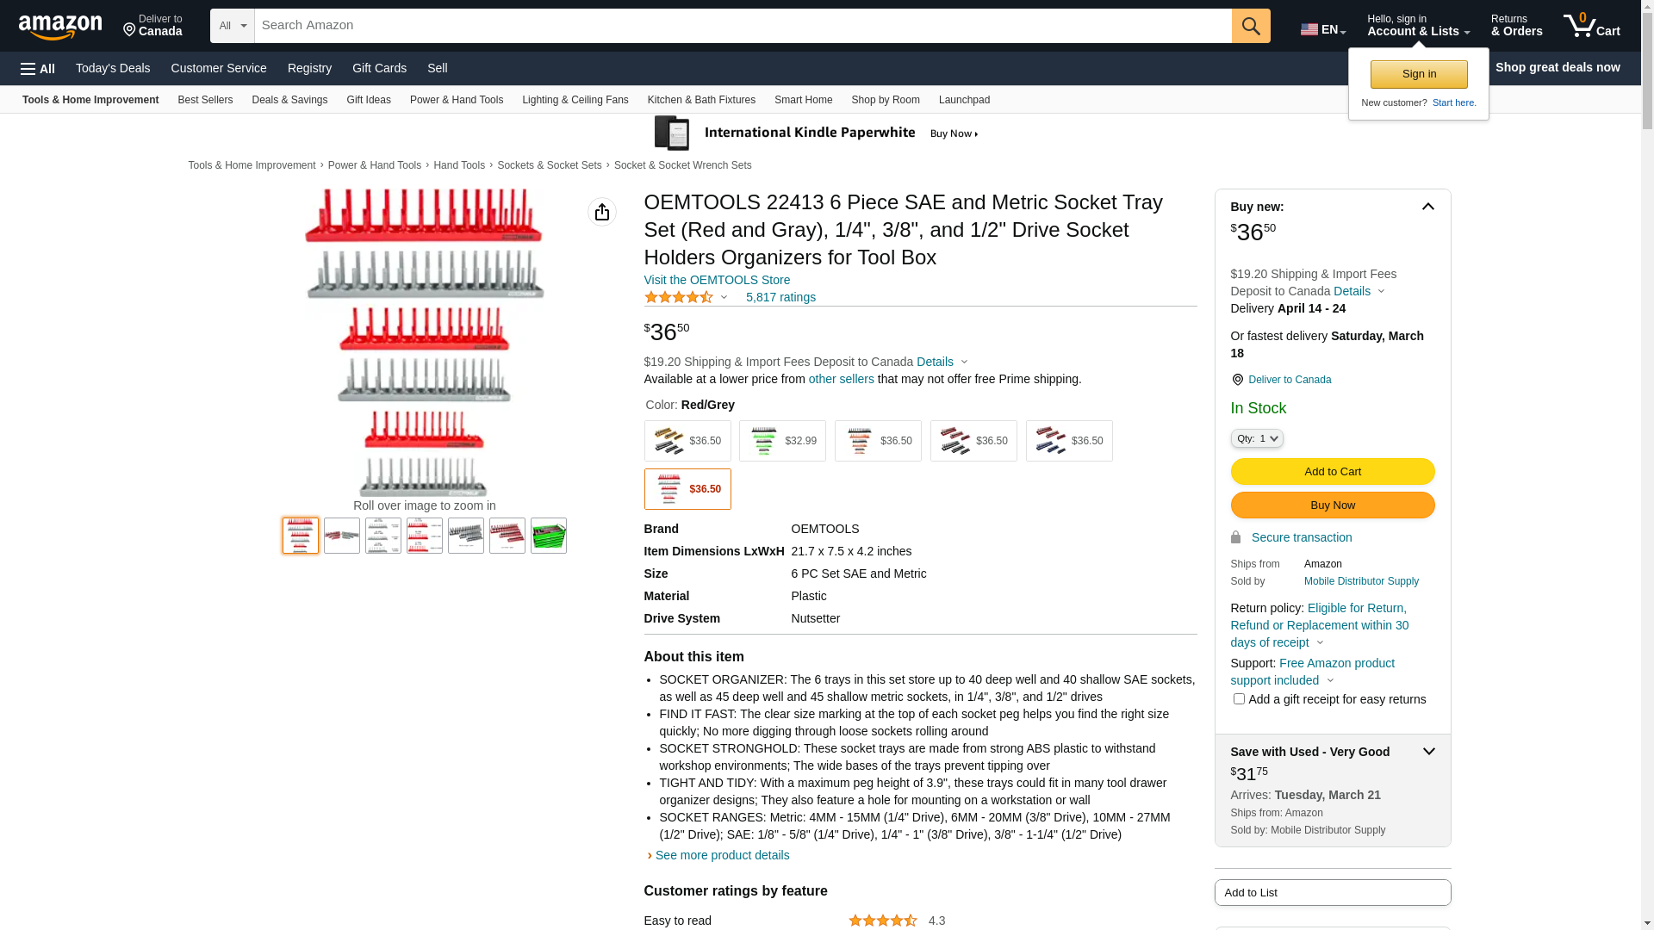Click the share icon near product image

(x=601, y=212)
